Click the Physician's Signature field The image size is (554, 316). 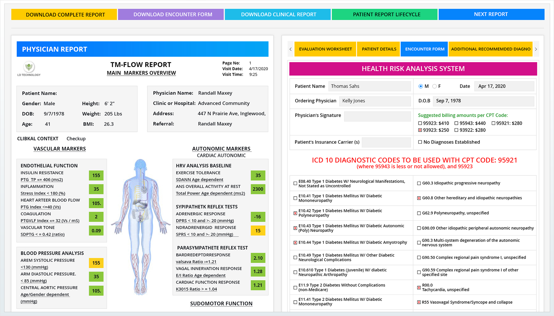click(377, 116)
